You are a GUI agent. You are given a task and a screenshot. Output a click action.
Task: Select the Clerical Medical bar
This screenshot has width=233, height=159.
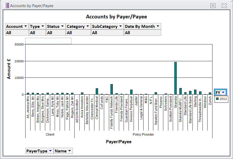coord(97,91)
